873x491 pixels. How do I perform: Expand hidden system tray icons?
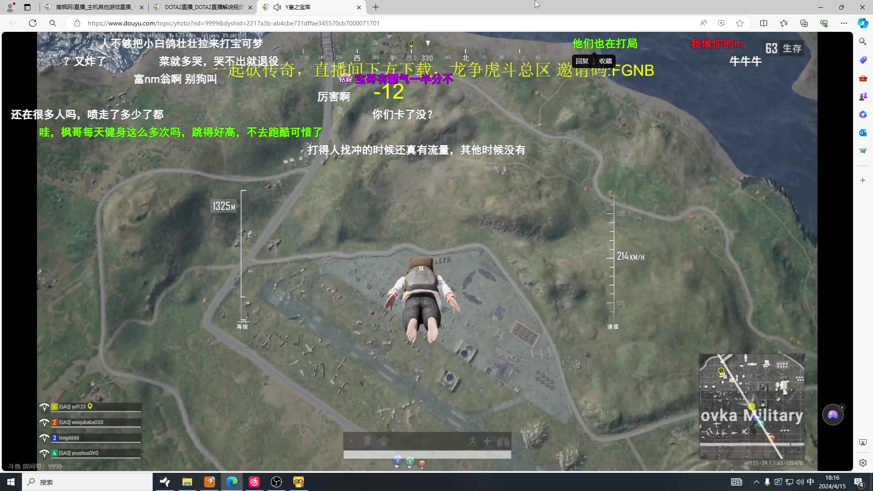[756, 482]
